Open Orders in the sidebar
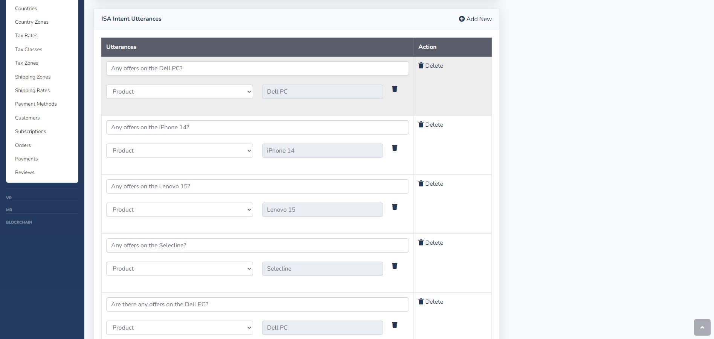Screen dimensions: 714x339 point(23,145)
